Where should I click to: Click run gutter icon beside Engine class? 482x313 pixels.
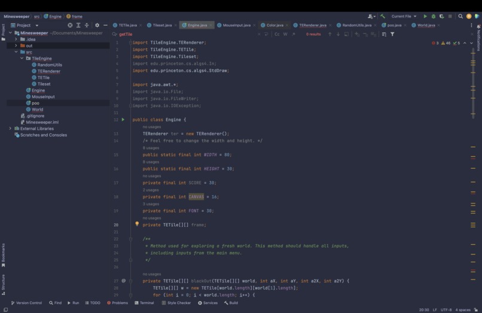123,120
